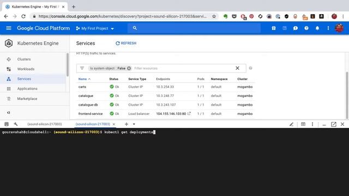Screen dimensions: 349x196
Task: Click endpoint 10.3.254.33 in carts row
Action: [x=165, y=87]
